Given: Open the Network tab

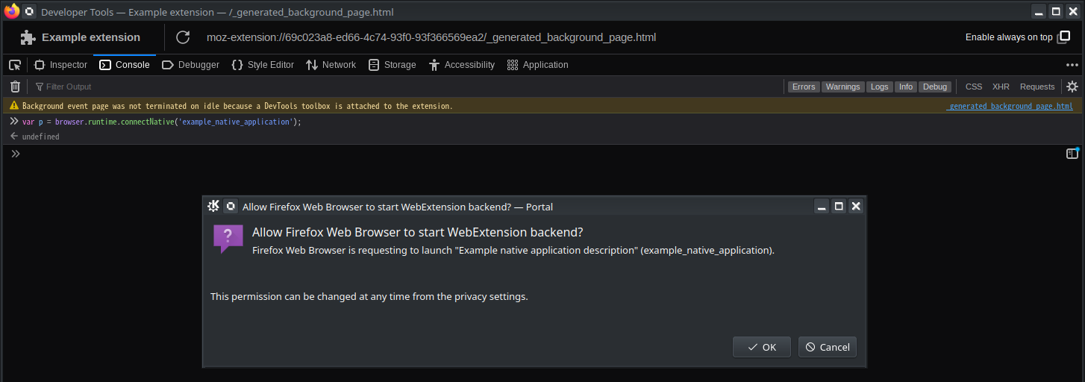Looking at the screenshot, I should (331, 65).
